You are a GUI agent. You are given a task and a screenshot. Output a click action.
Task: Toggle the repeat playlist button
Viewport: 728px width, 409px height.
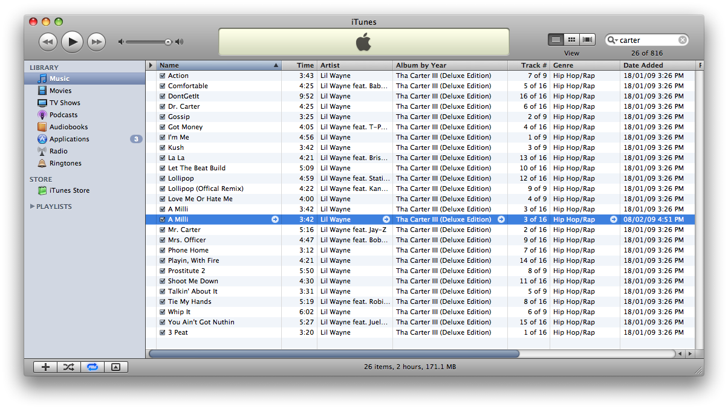93,367
